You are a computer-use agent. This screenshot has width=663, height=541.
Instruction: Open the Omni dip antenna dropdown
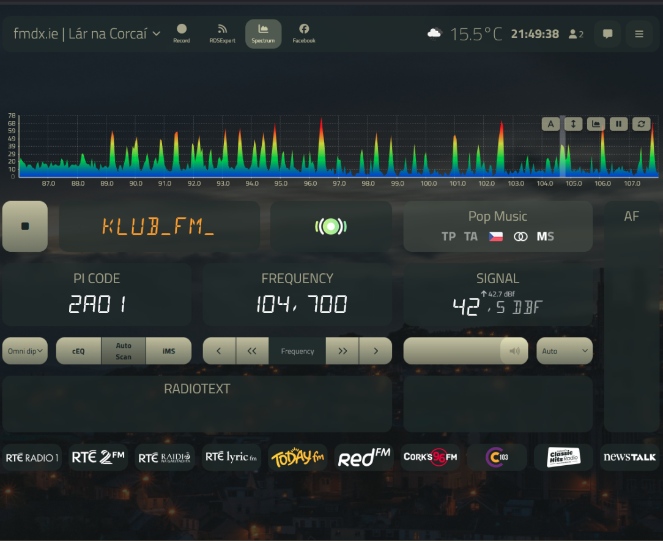point(25,351)
